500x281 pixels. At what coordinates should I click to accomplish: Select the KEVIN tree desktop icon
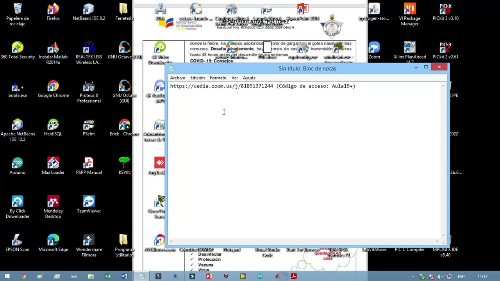click(x=125, y=166)
